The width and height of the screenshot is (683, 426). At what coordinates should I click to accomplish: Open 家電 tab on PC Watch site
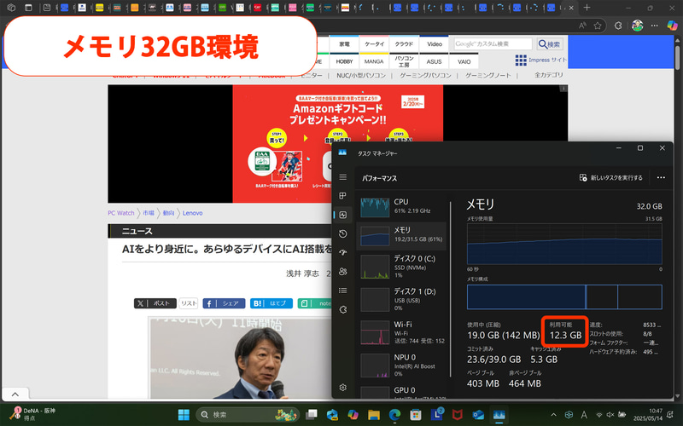tap(344, 44)
